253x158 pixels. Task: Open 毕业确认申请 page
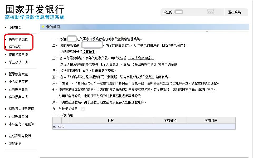[x=18, y=62]
